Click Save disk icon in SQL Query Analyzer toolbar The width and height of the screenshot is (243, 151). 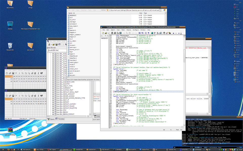coord(56,44)
